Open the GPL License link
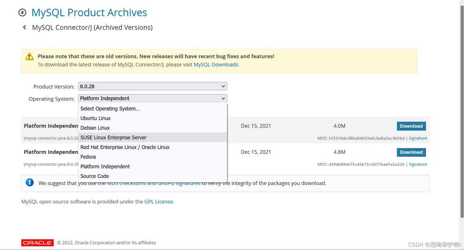The height and width of the screenshot is (250, 464). pos(159,201)
